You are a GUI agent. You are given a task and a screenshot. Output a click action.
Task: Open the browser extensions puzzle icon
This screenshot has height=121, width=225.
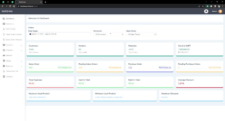tap(211, 6)
